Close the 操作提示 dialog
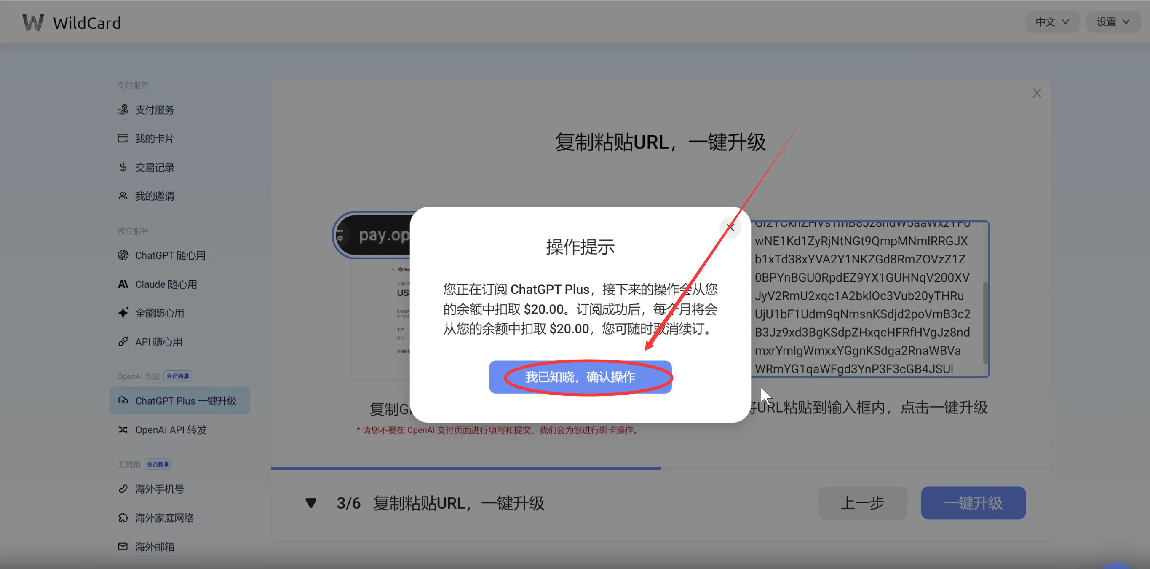The width and height of the screenshot is (1150, 569). click(730, 227)
